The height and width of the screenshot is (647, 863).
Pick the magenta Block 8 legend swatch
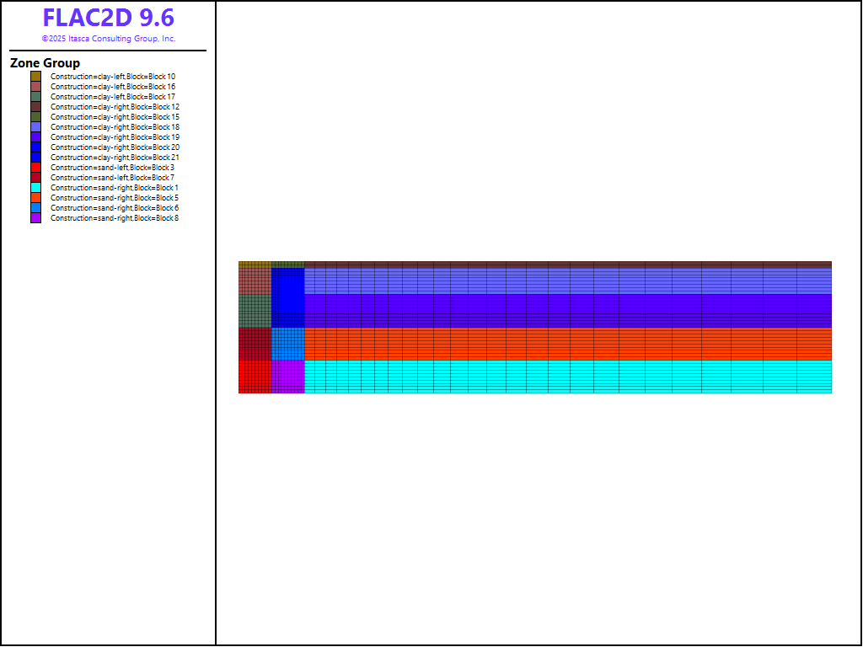(x=35, y=218)
